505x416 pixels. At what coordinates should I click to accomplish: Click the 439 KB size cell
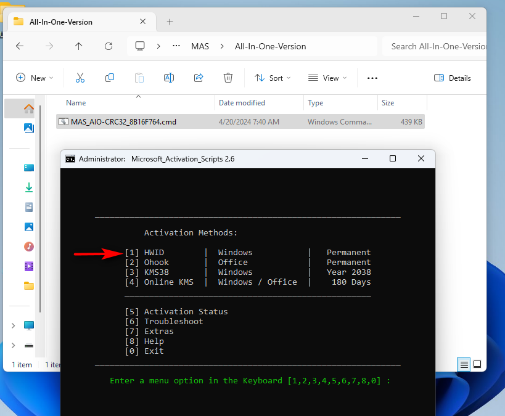pos(411,121)
